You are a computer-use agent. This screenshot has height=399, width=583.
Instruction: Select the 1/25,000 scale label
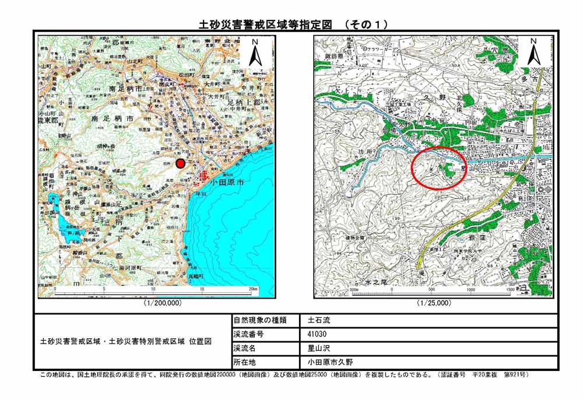tap(434, 303)
